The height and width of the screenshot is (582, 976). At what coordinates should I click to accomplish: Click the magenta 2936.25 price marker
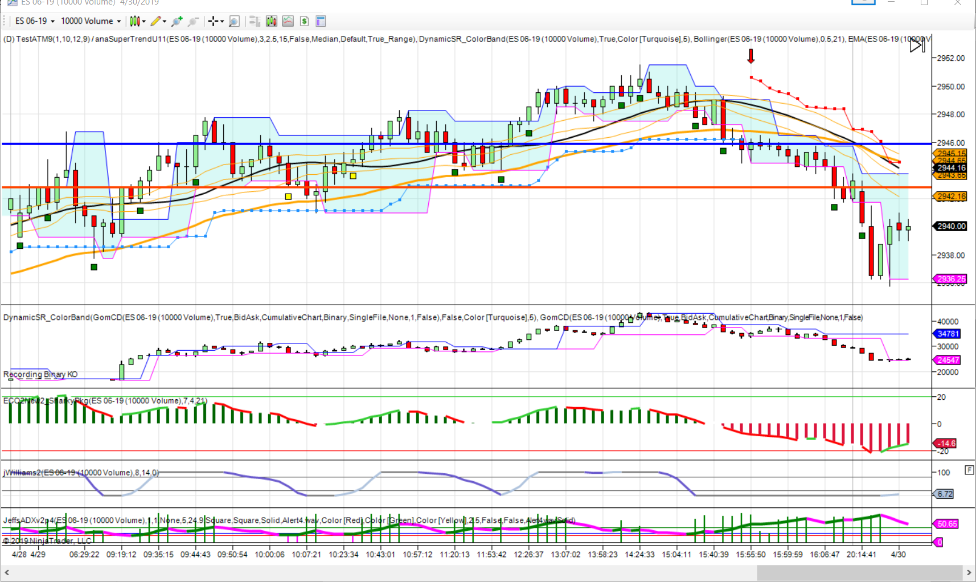coord(951,279)
